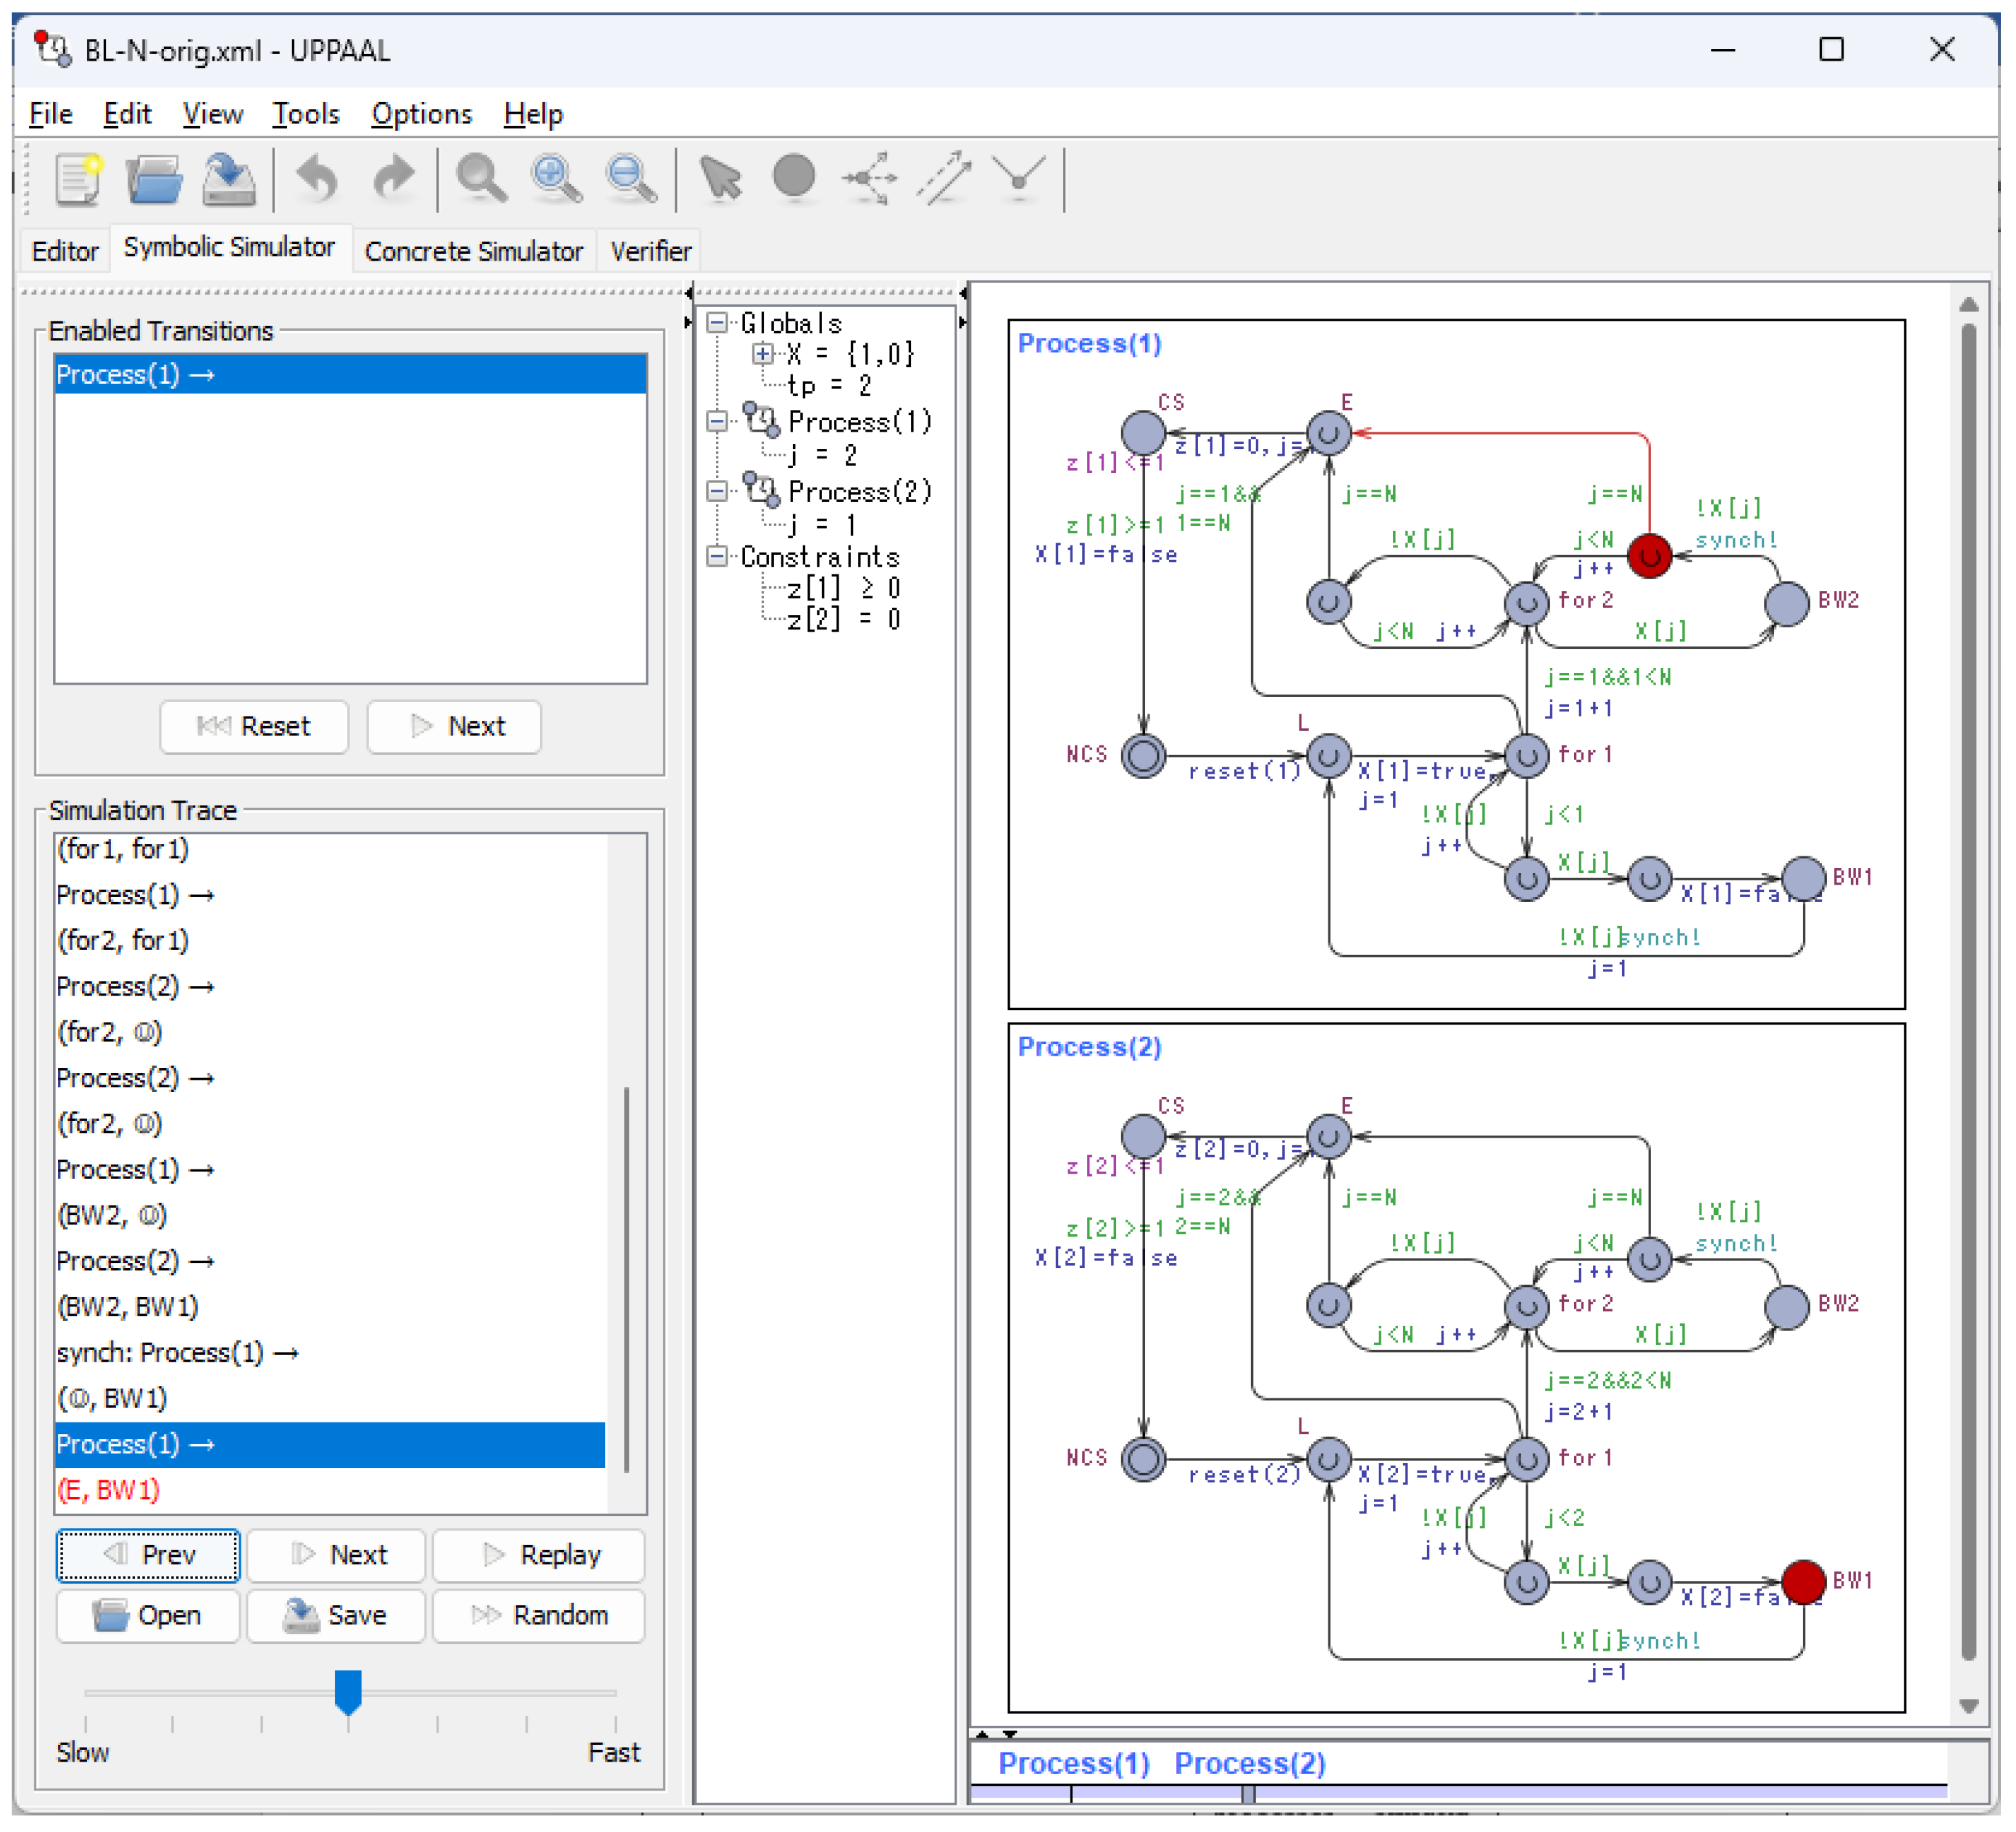Click the Open folder toolbar icon

point(154,179)
